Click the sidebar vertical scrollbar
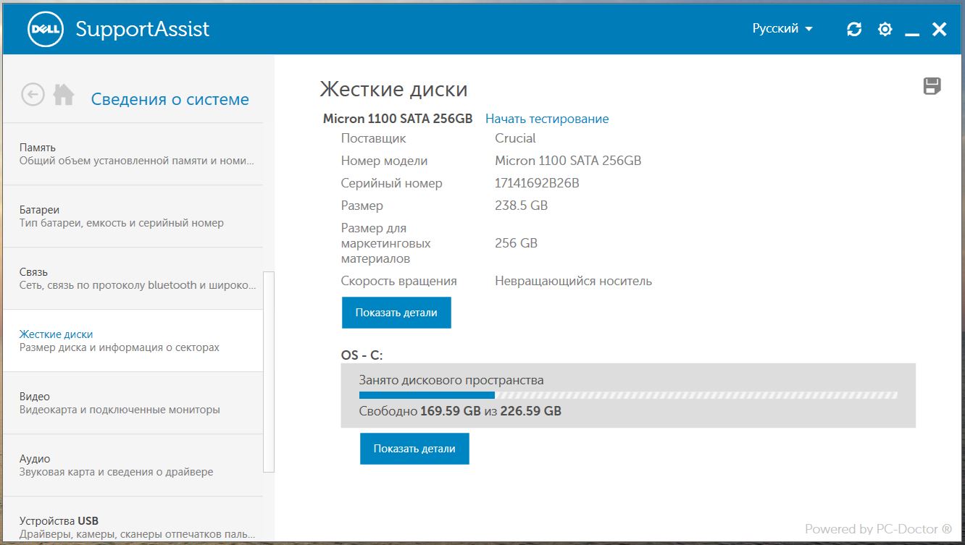 pos(269,372)
